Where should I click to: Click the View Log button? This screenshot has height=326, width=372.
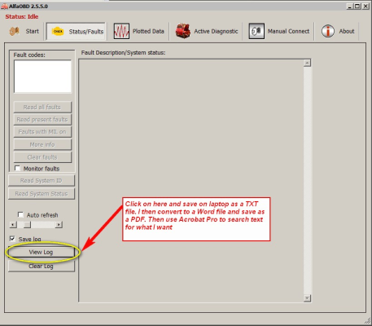click(x=42, y=252)
